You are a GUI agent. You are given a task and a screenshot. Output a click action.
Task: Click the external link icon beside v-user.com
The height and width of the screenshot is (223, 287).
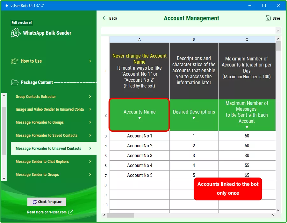71,212
